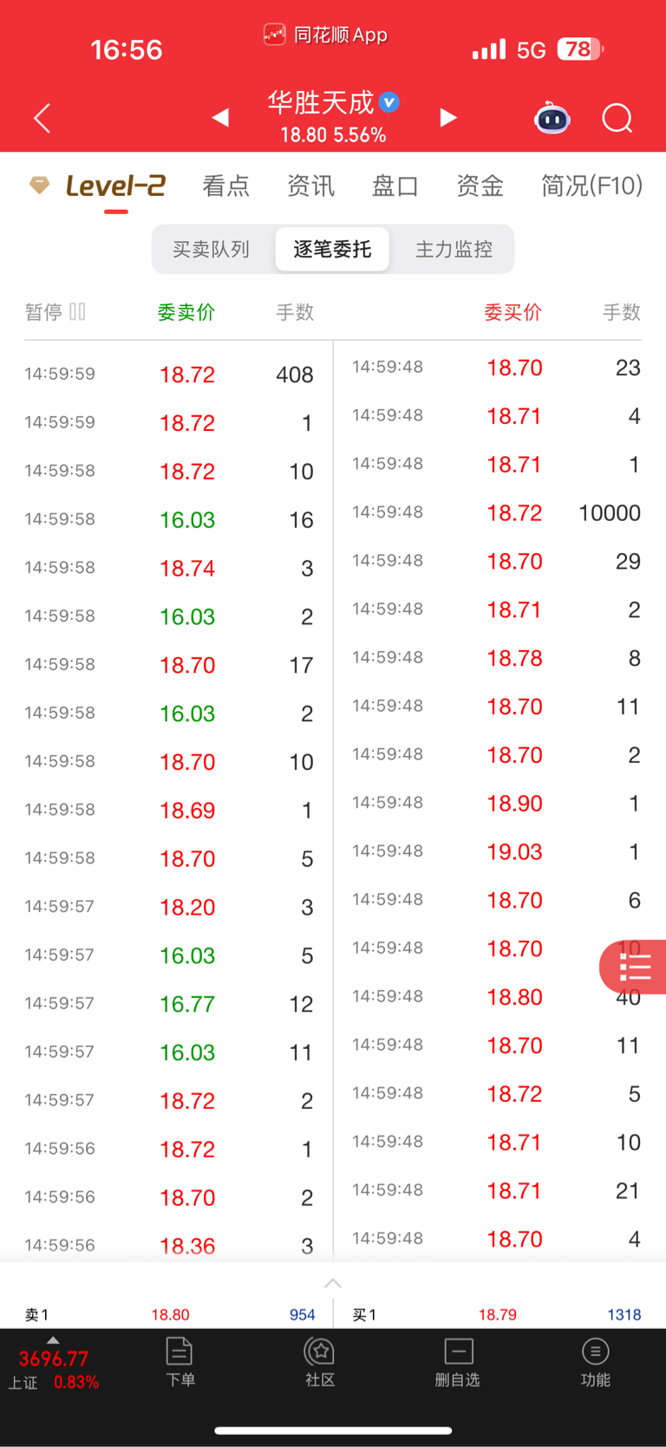Expand the order book with up chevron
The image size is (666, 1447).
tap(333, 1283)
